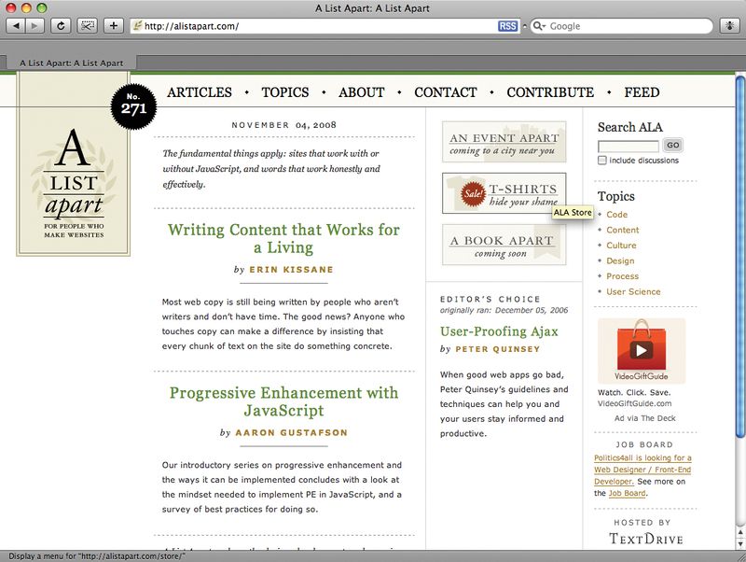This screenshot has height=562, width=746.
Task: Open 'Writing Content that Works for a Living'
Action: (x=283, y=239)
